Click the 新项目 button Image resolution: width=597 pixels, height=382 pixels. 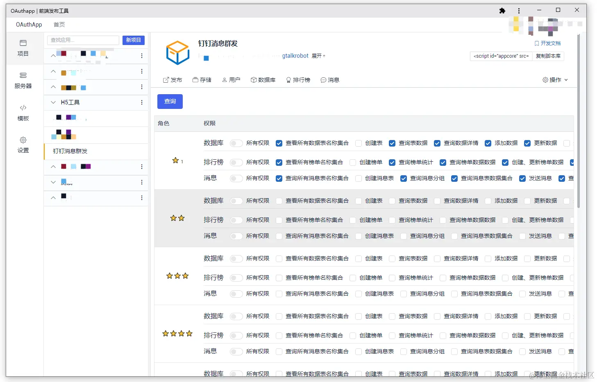coord(134,40)
